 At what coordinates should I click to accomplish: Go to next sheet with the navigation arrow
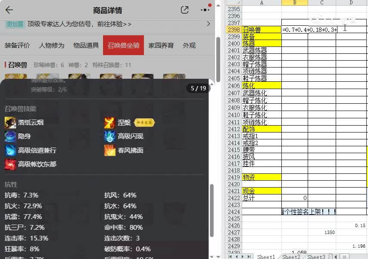(243, 257)
